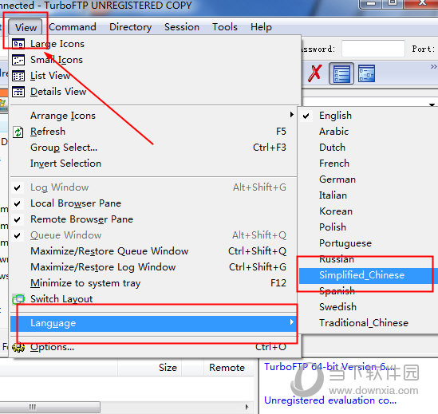Switch to List View icon

tap(18, 76)
